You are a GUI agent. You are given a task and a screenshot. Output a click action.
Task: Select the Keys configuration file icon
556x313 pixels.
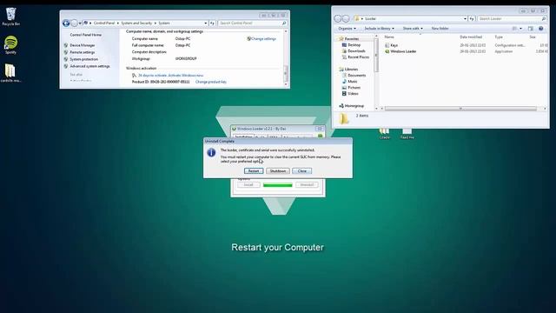tap(387, 45)
